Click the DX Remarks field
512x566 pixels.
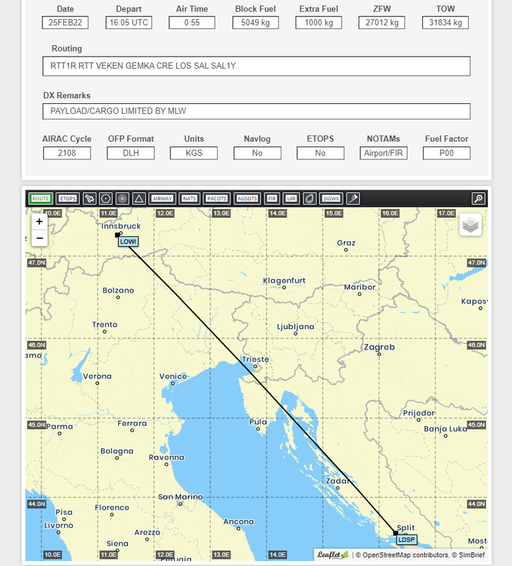(257, 111)
